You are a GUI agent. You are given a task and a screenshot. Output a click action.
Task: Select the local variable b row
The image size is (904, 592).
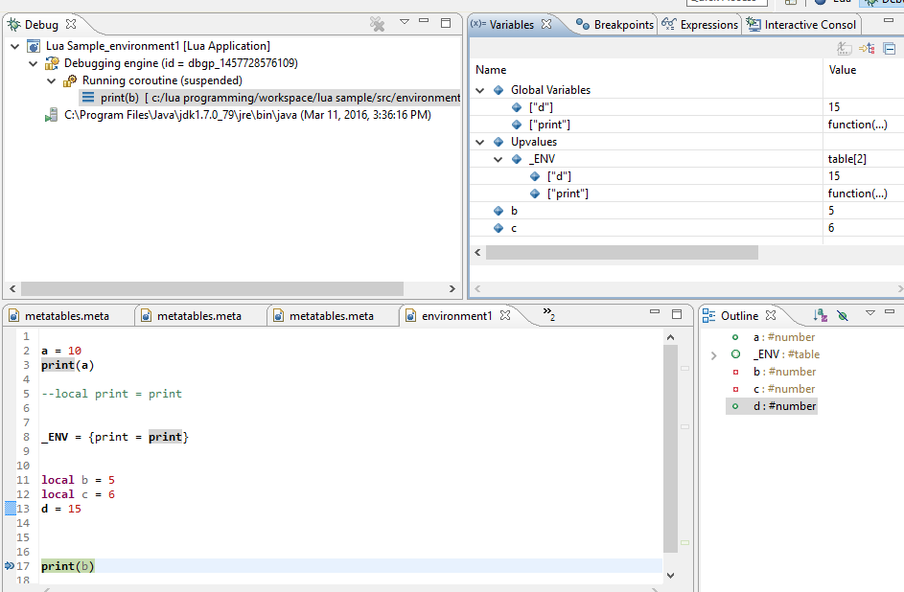pyautogui.click(x=686, y=211)
